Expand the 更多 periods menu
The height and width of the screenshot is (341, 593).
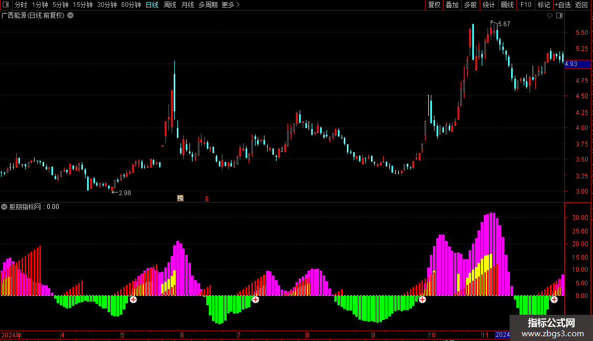[x=231, y=5]
